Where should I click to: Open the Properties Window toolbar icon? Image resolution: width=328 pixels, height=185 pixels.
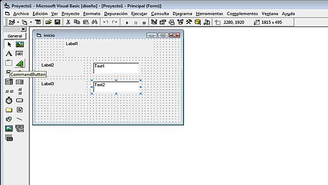click(163, 22)
